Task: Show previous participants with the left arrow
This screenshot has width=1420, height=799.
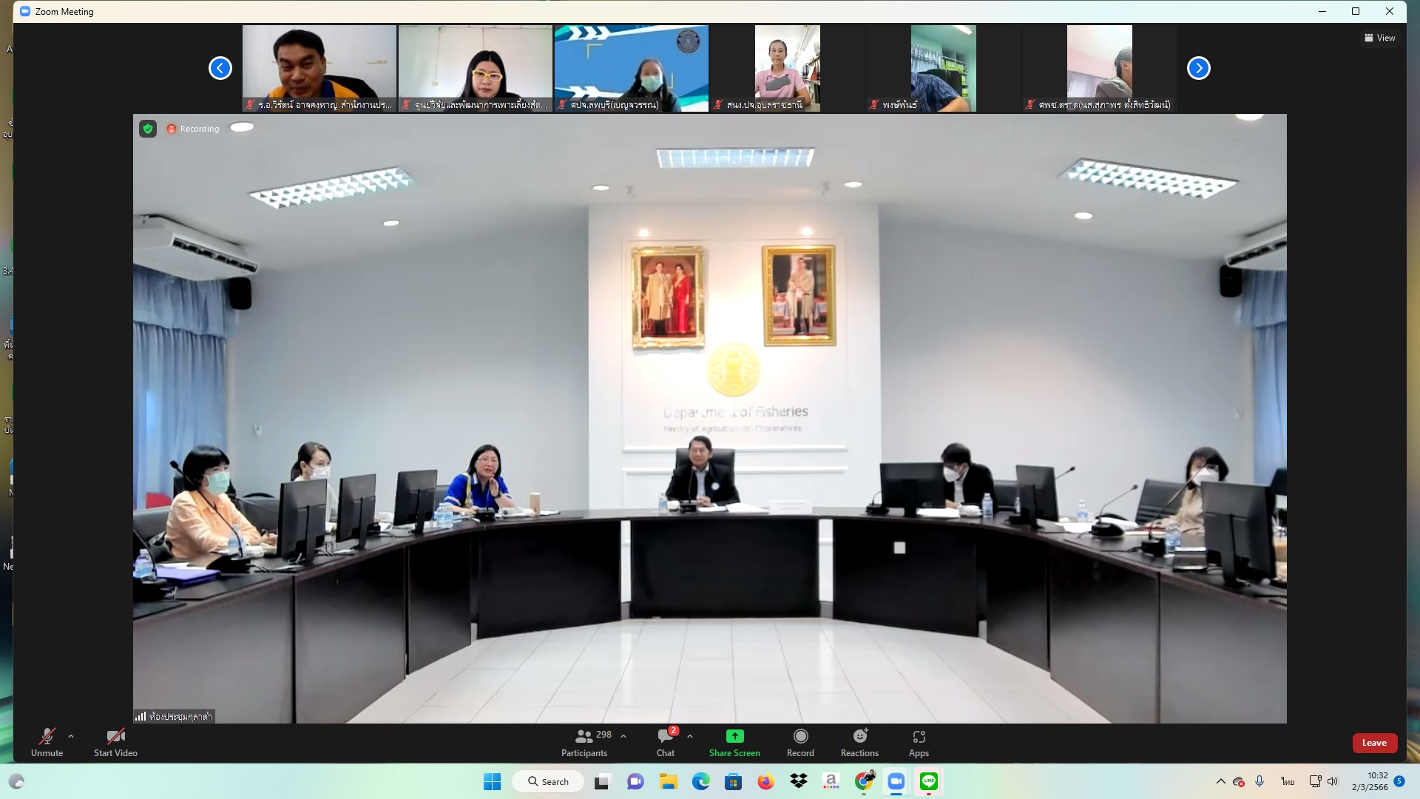Action: click(220, 68)
